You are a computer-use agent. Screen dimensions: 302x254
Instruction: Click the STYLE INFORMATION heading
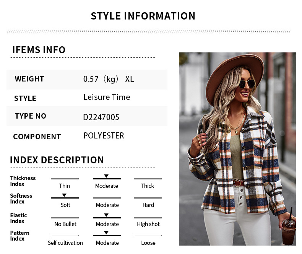[143, 16]
